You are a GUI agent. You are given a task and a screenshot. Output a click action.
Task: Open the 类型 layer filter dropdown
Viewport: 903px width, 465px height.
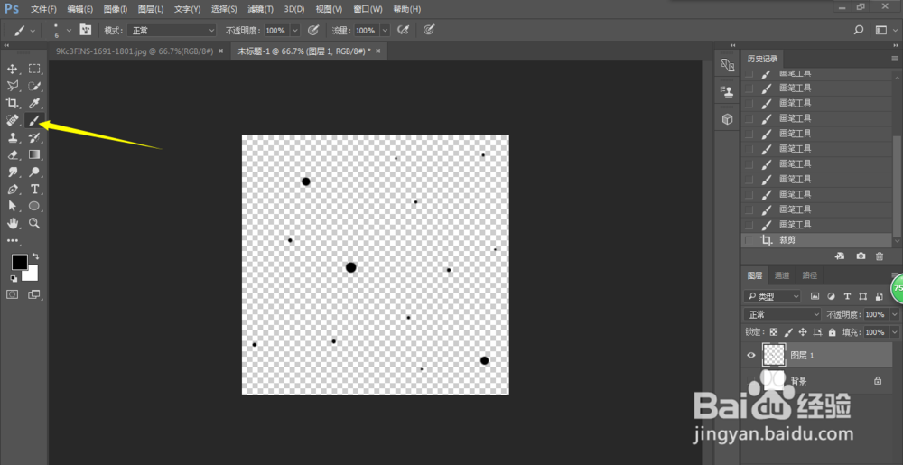(772, 296)
